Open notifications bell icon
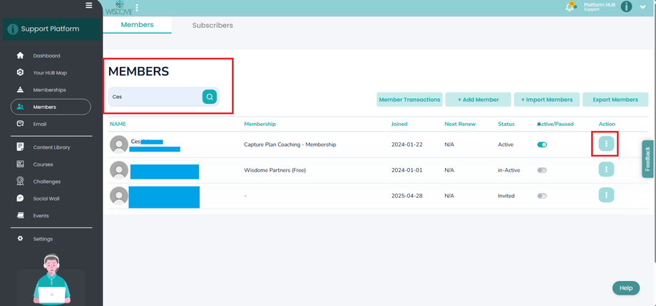656x306 pixels. point(570,6)
